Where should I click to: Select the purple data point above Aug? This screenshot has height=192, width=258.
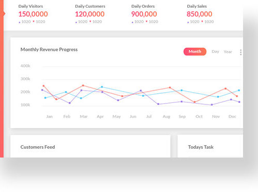click(158, 104)
